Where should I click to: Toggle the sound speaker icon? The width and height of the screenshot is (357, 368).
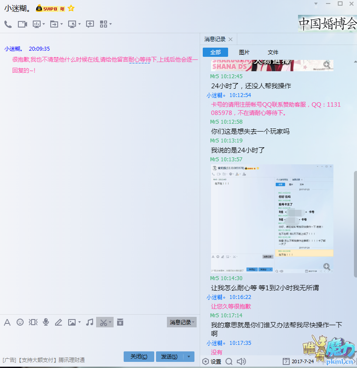click(241, 361)
